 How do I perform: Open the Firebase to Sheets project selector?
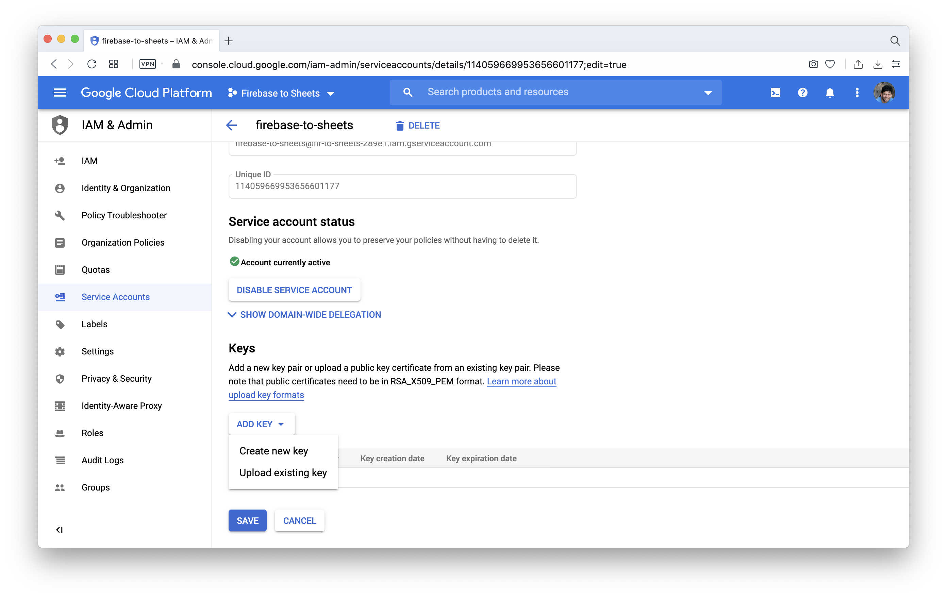pyautogui.click(x=281, y=93)
